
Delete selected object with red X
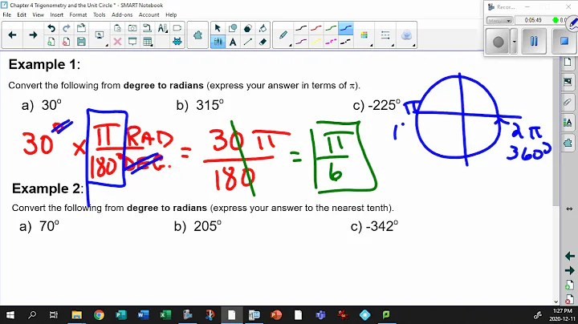tap(117, 42)
